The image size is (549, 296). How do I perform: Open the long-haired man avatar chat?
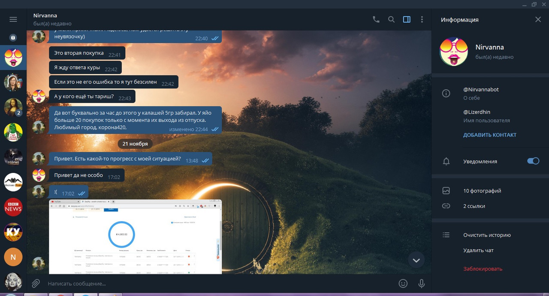coord(13,82)
